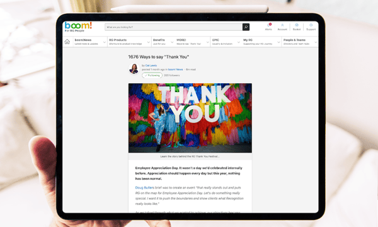Open the Cat Lewis author link
The width and height of the screenshot is (378, 227).
(151, 66)
